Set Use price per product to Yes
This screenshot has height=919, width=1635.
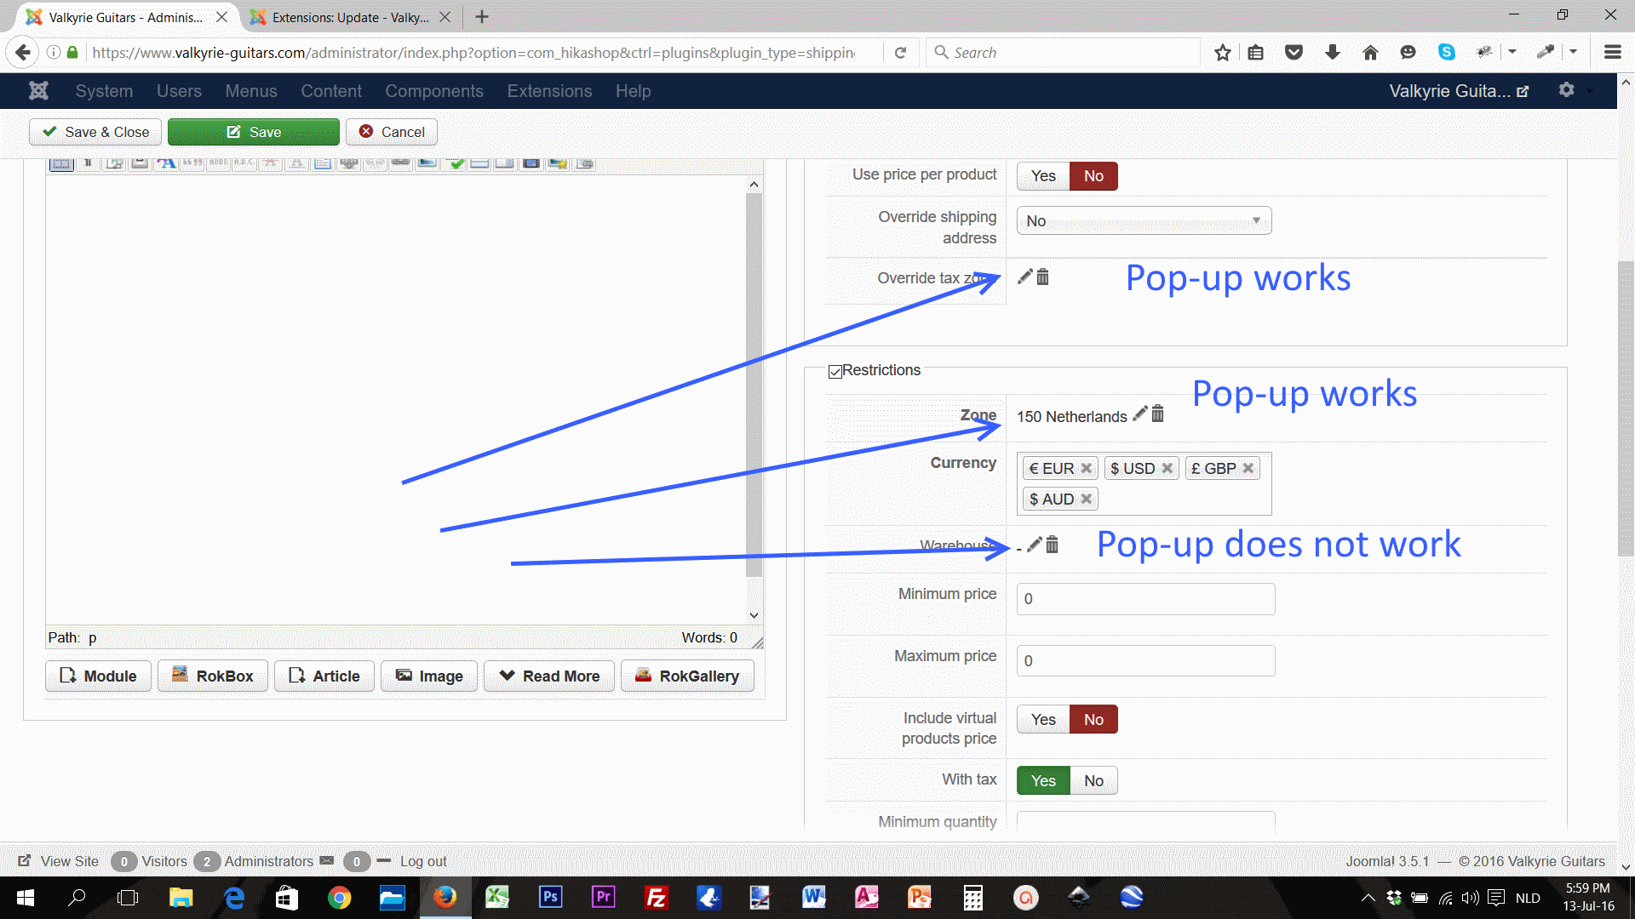[x=1043, y=176]
